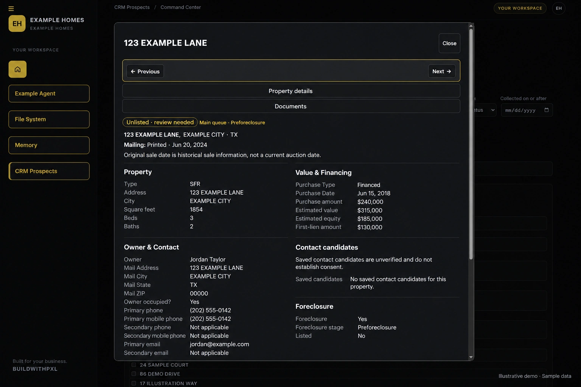Click the Purchase Type value Financed
581x387 pixels.
coord(369,185)
